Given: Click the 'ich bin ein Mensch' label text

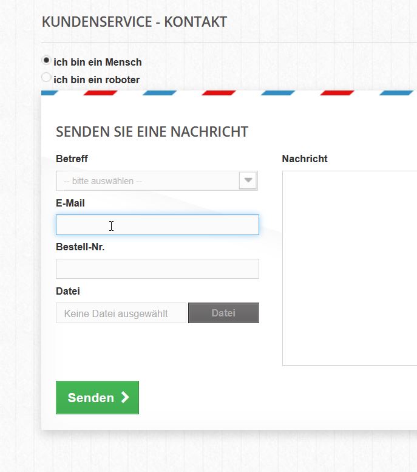Looking at the screenshot, I should [x=98, y=62].
